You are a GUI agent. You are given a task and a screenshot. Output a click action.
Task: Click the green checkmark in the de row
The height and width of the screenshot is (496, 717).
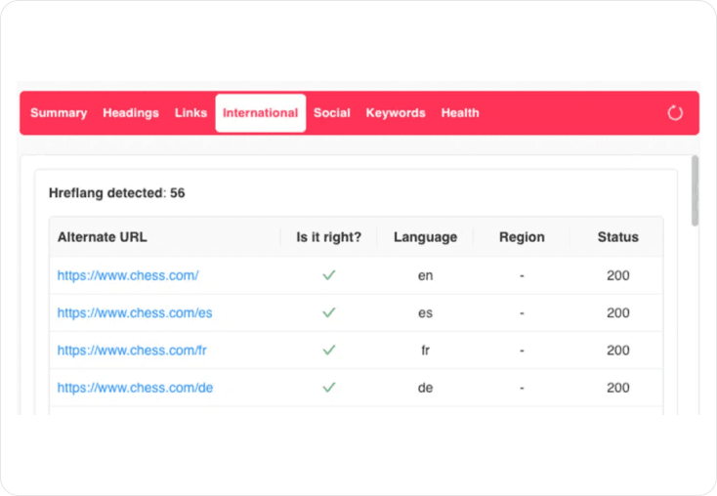pos(329,388)
